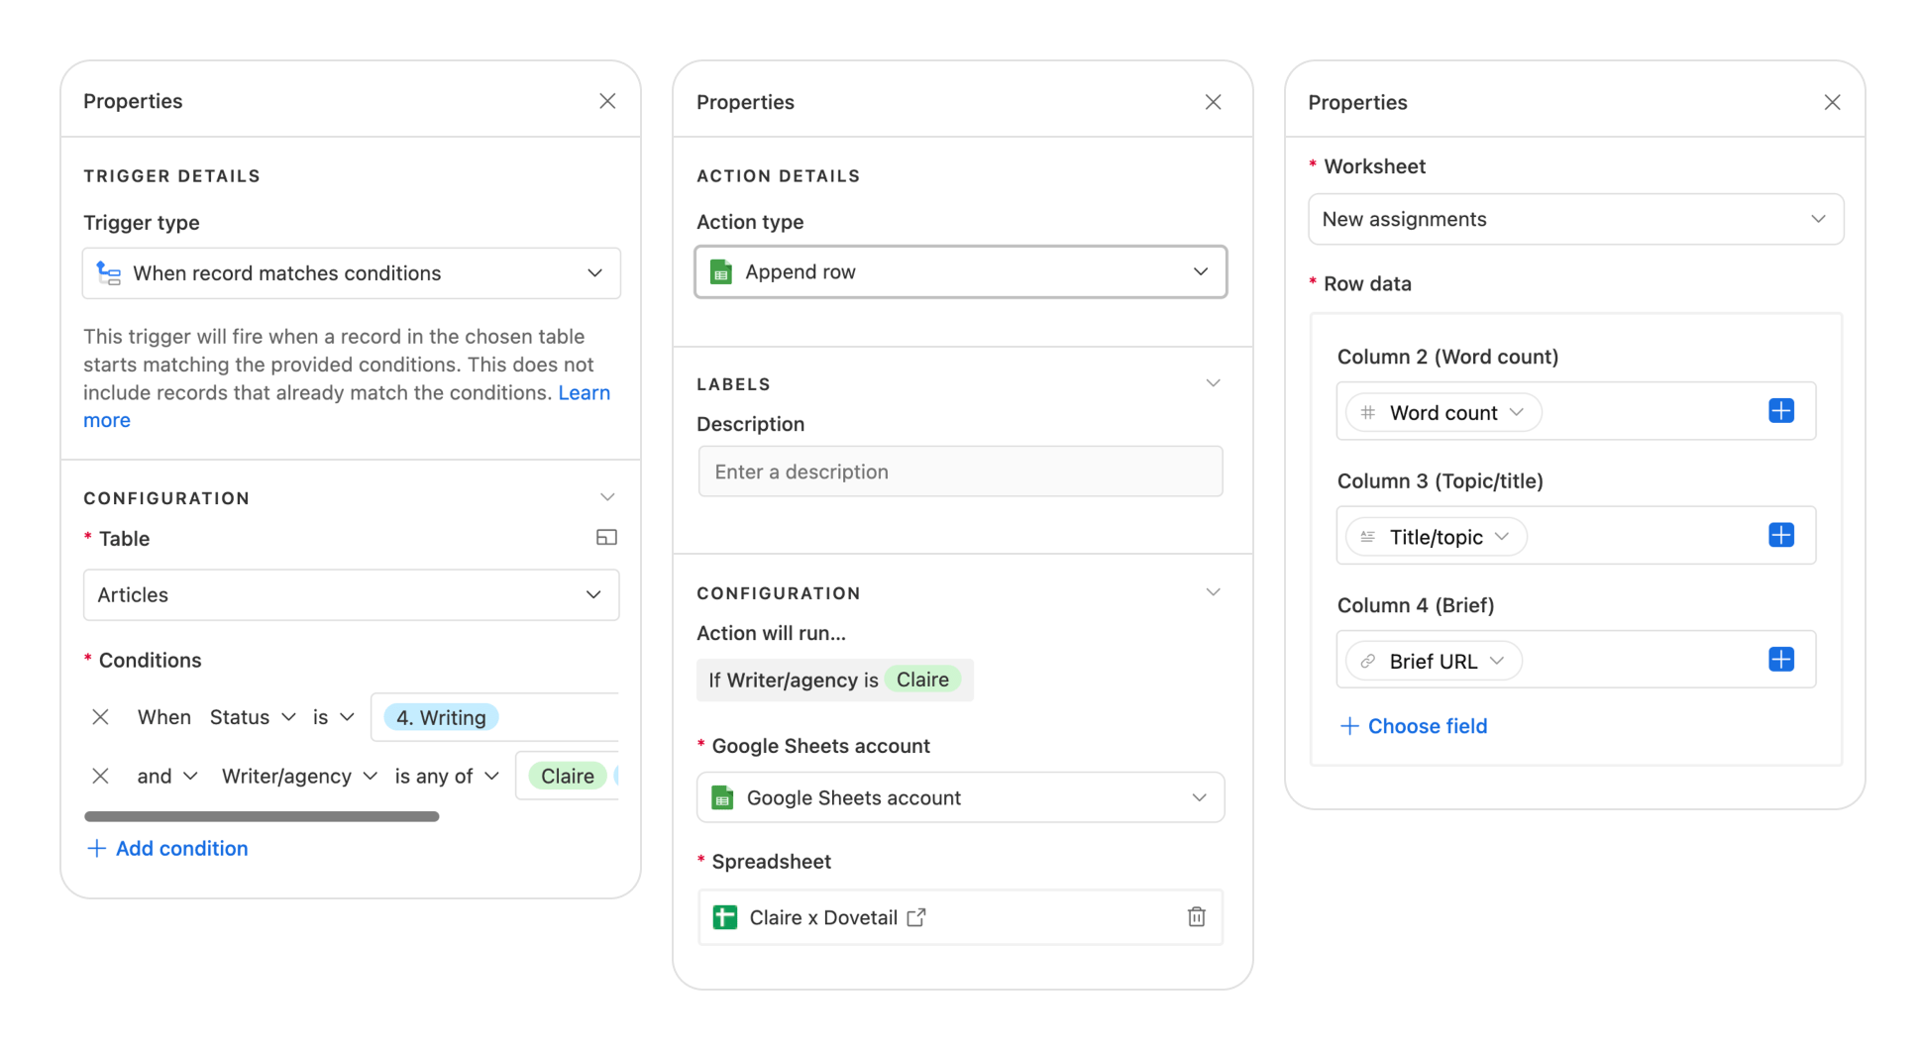Click the blue plus icon beside Title/topic
The image size is (1922, 1050).
(x=1780, y=535)
